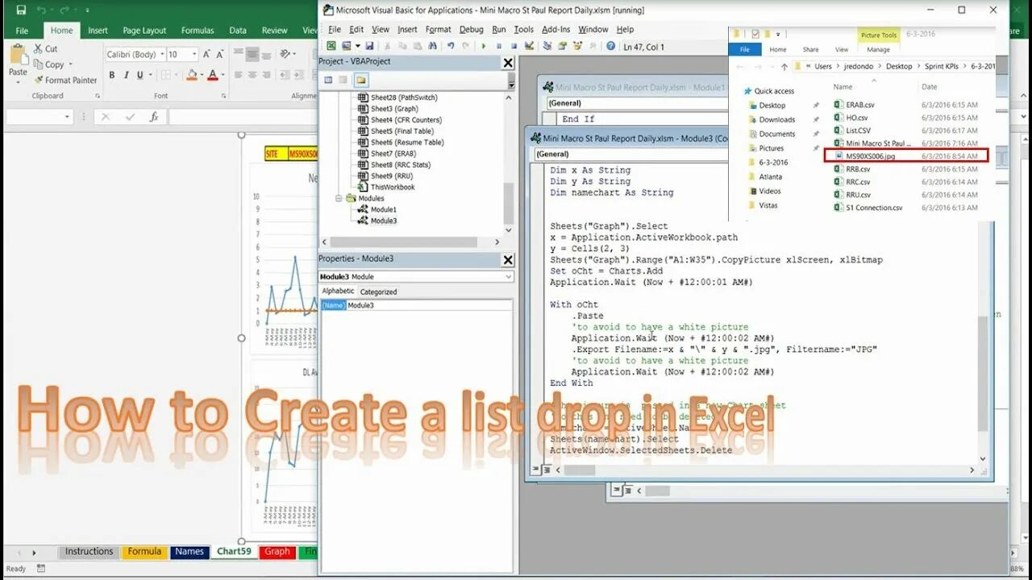Open the Graph worksheet tab
1032x580 pixels.
pos(277,552)
